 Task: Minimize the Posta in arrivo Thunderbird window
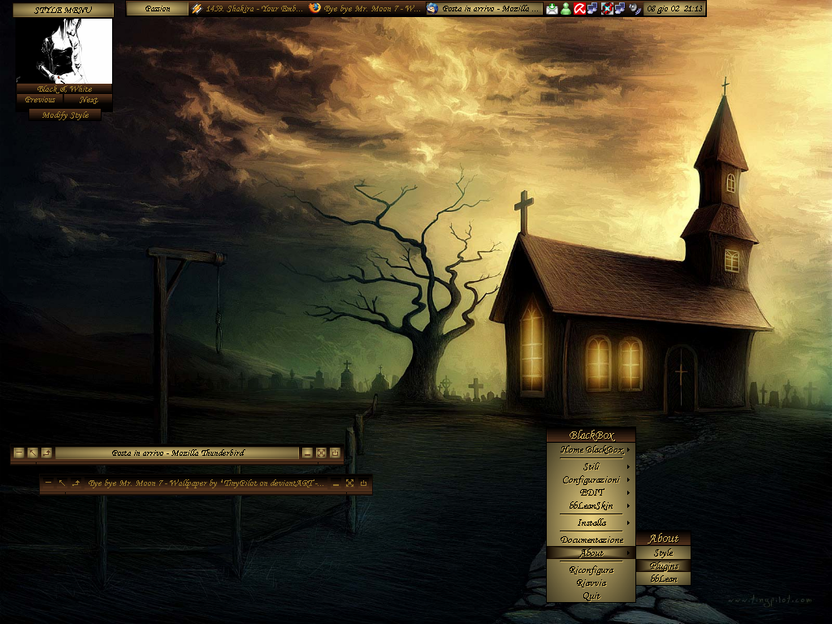tap(307, 453)
